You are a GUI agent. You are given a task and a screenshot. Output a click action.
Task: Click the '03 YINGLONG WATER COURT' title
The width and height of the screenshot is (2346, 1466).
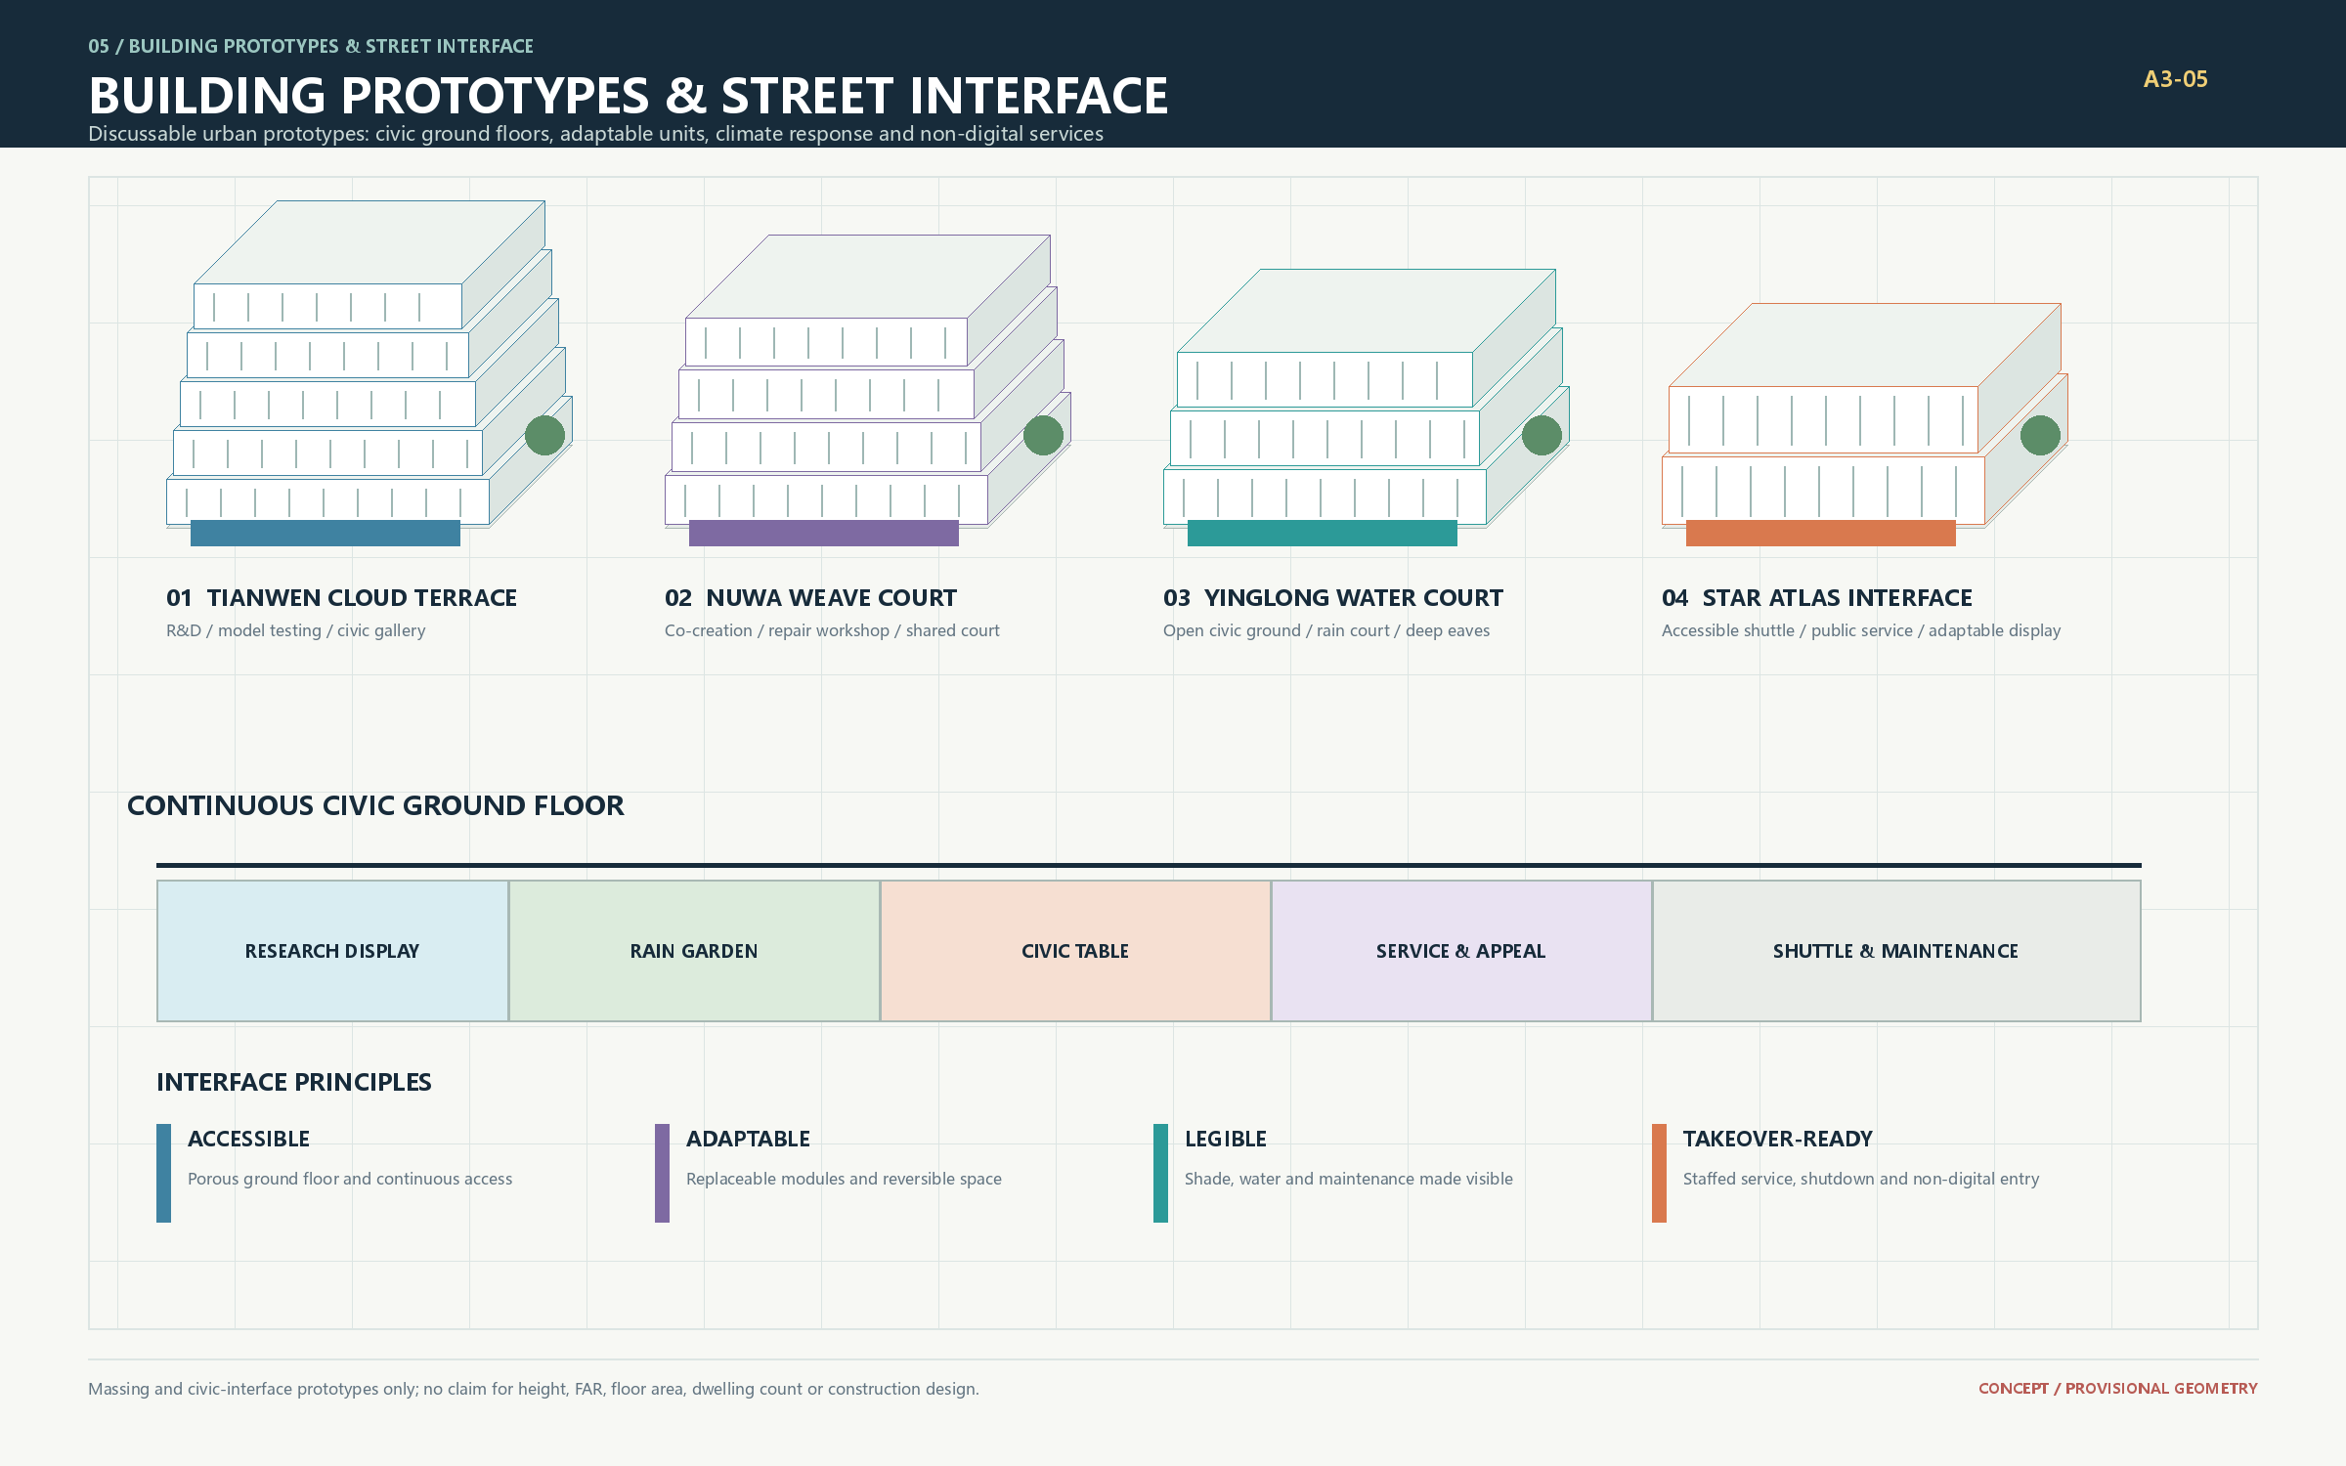point(1333,597)
